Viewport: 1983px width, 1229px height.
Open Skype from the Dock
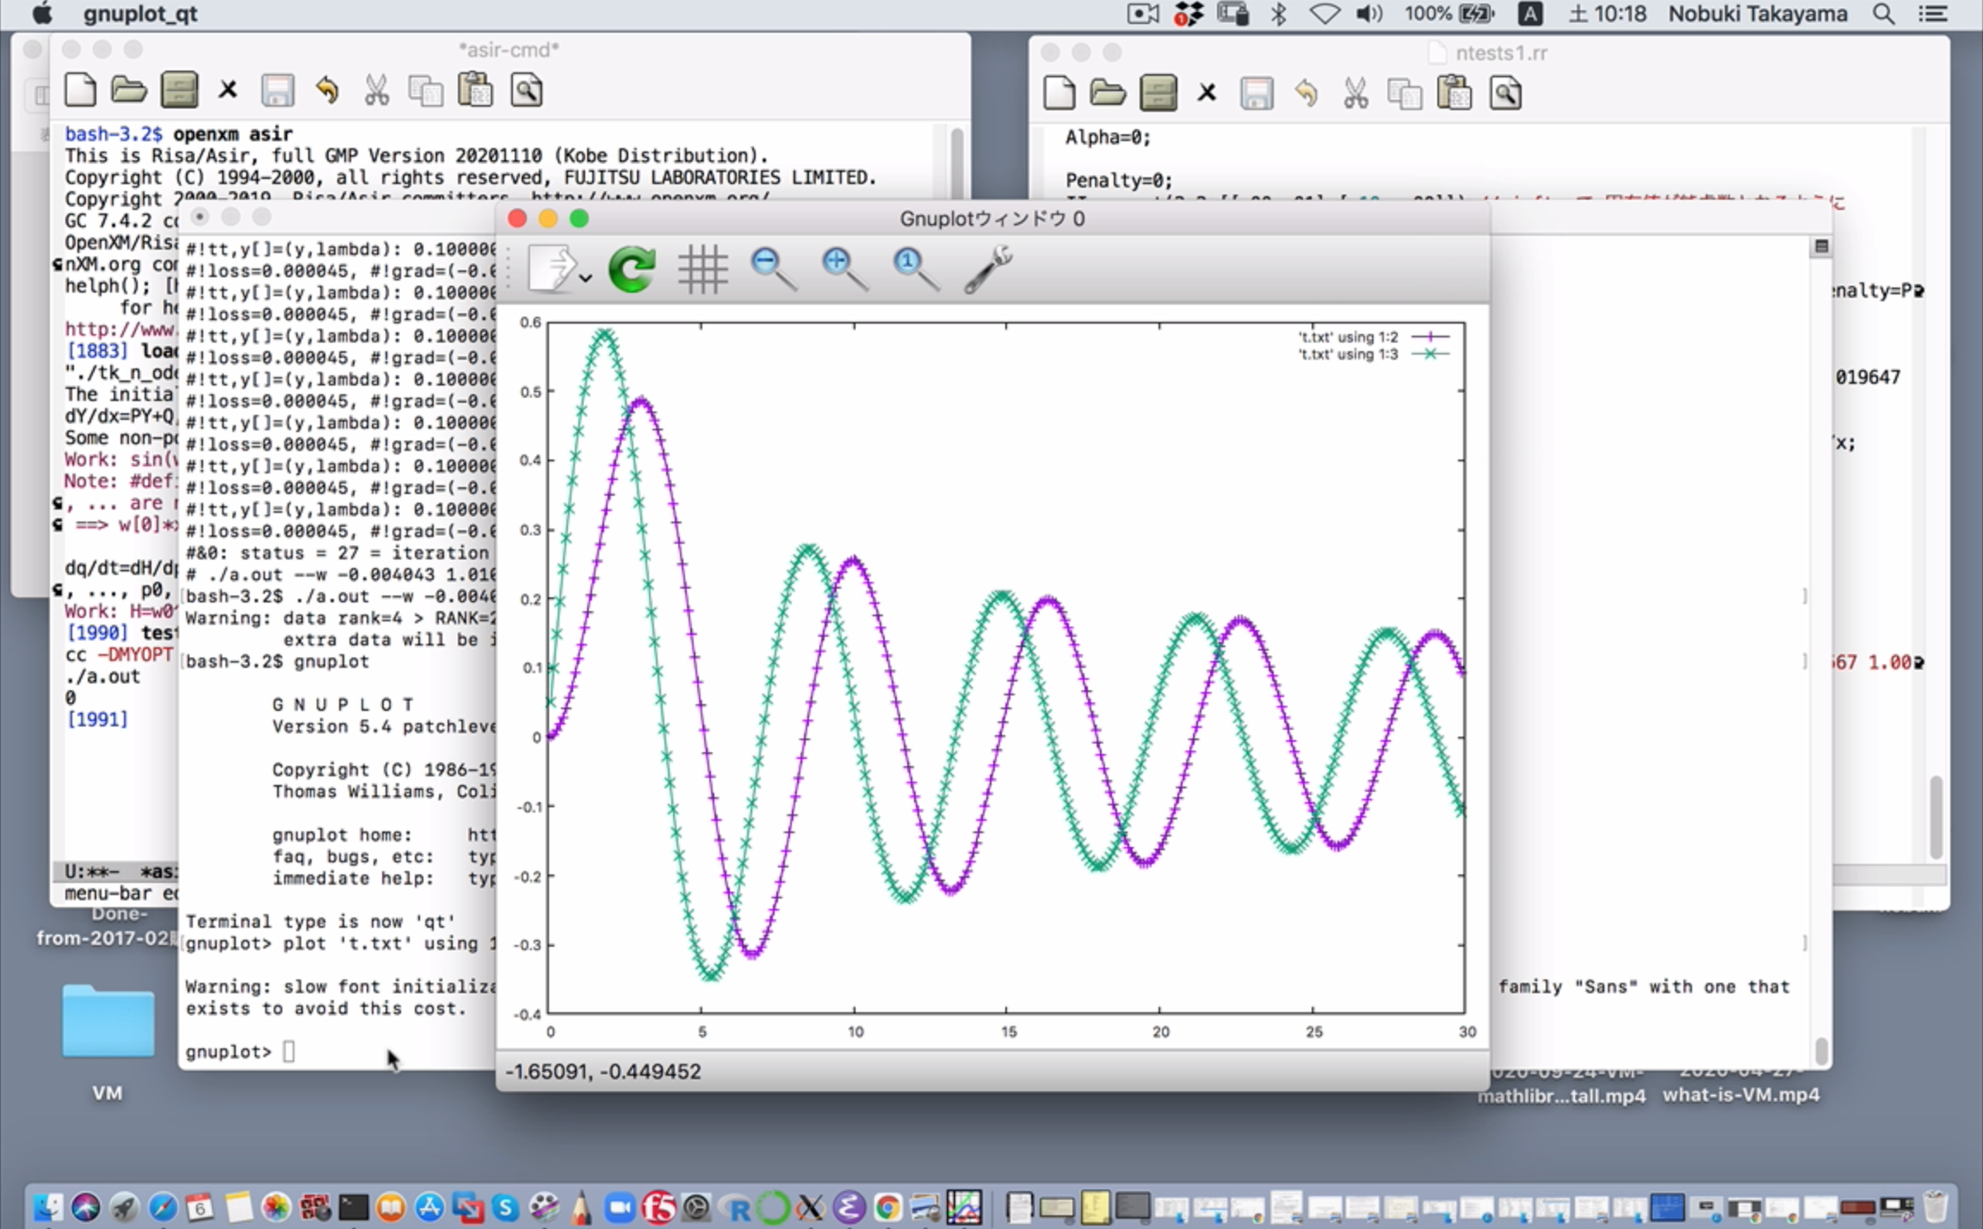(x=505, y=1207)
